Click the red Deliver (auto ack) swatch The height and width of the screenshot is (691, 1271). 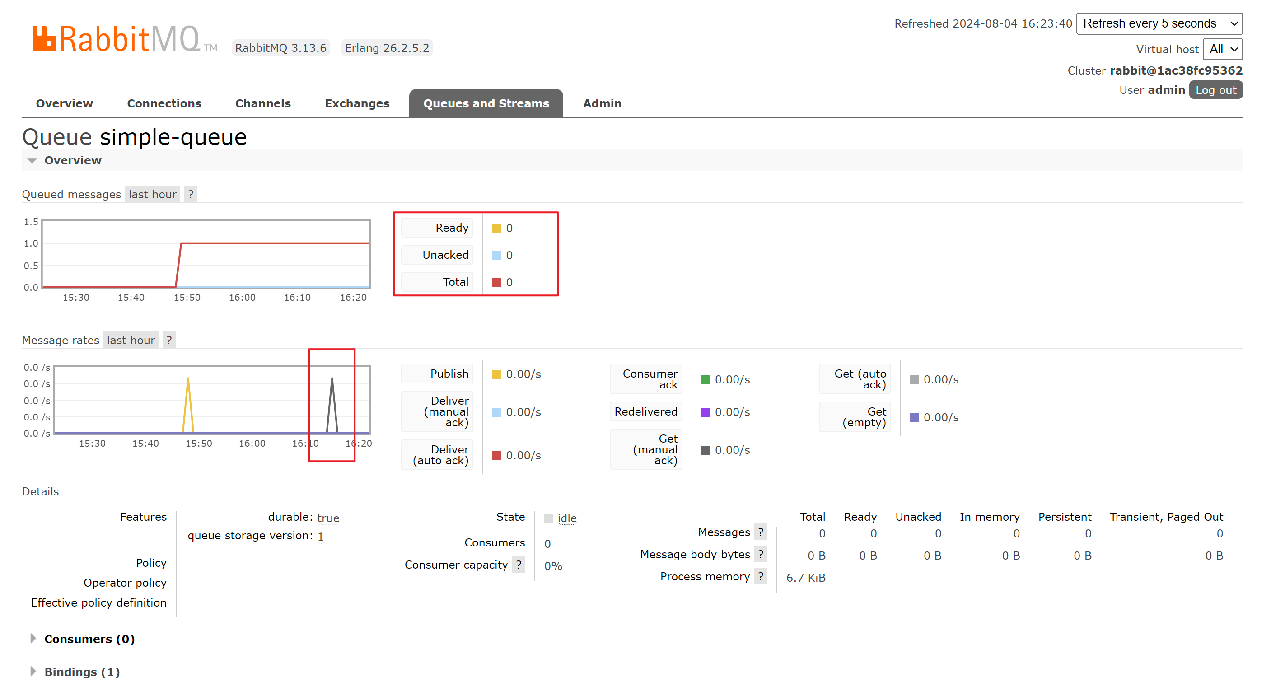tap(497, 456)
